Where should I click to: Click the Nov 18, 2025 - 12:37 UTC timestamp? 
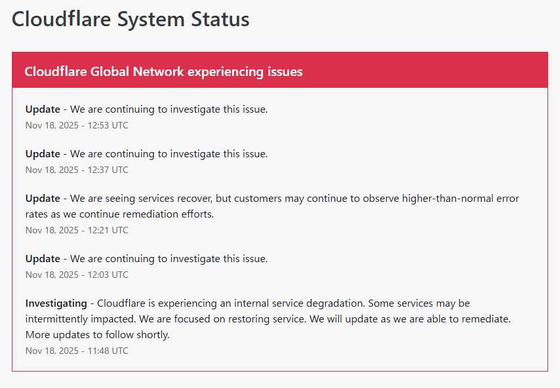point(77,170)
